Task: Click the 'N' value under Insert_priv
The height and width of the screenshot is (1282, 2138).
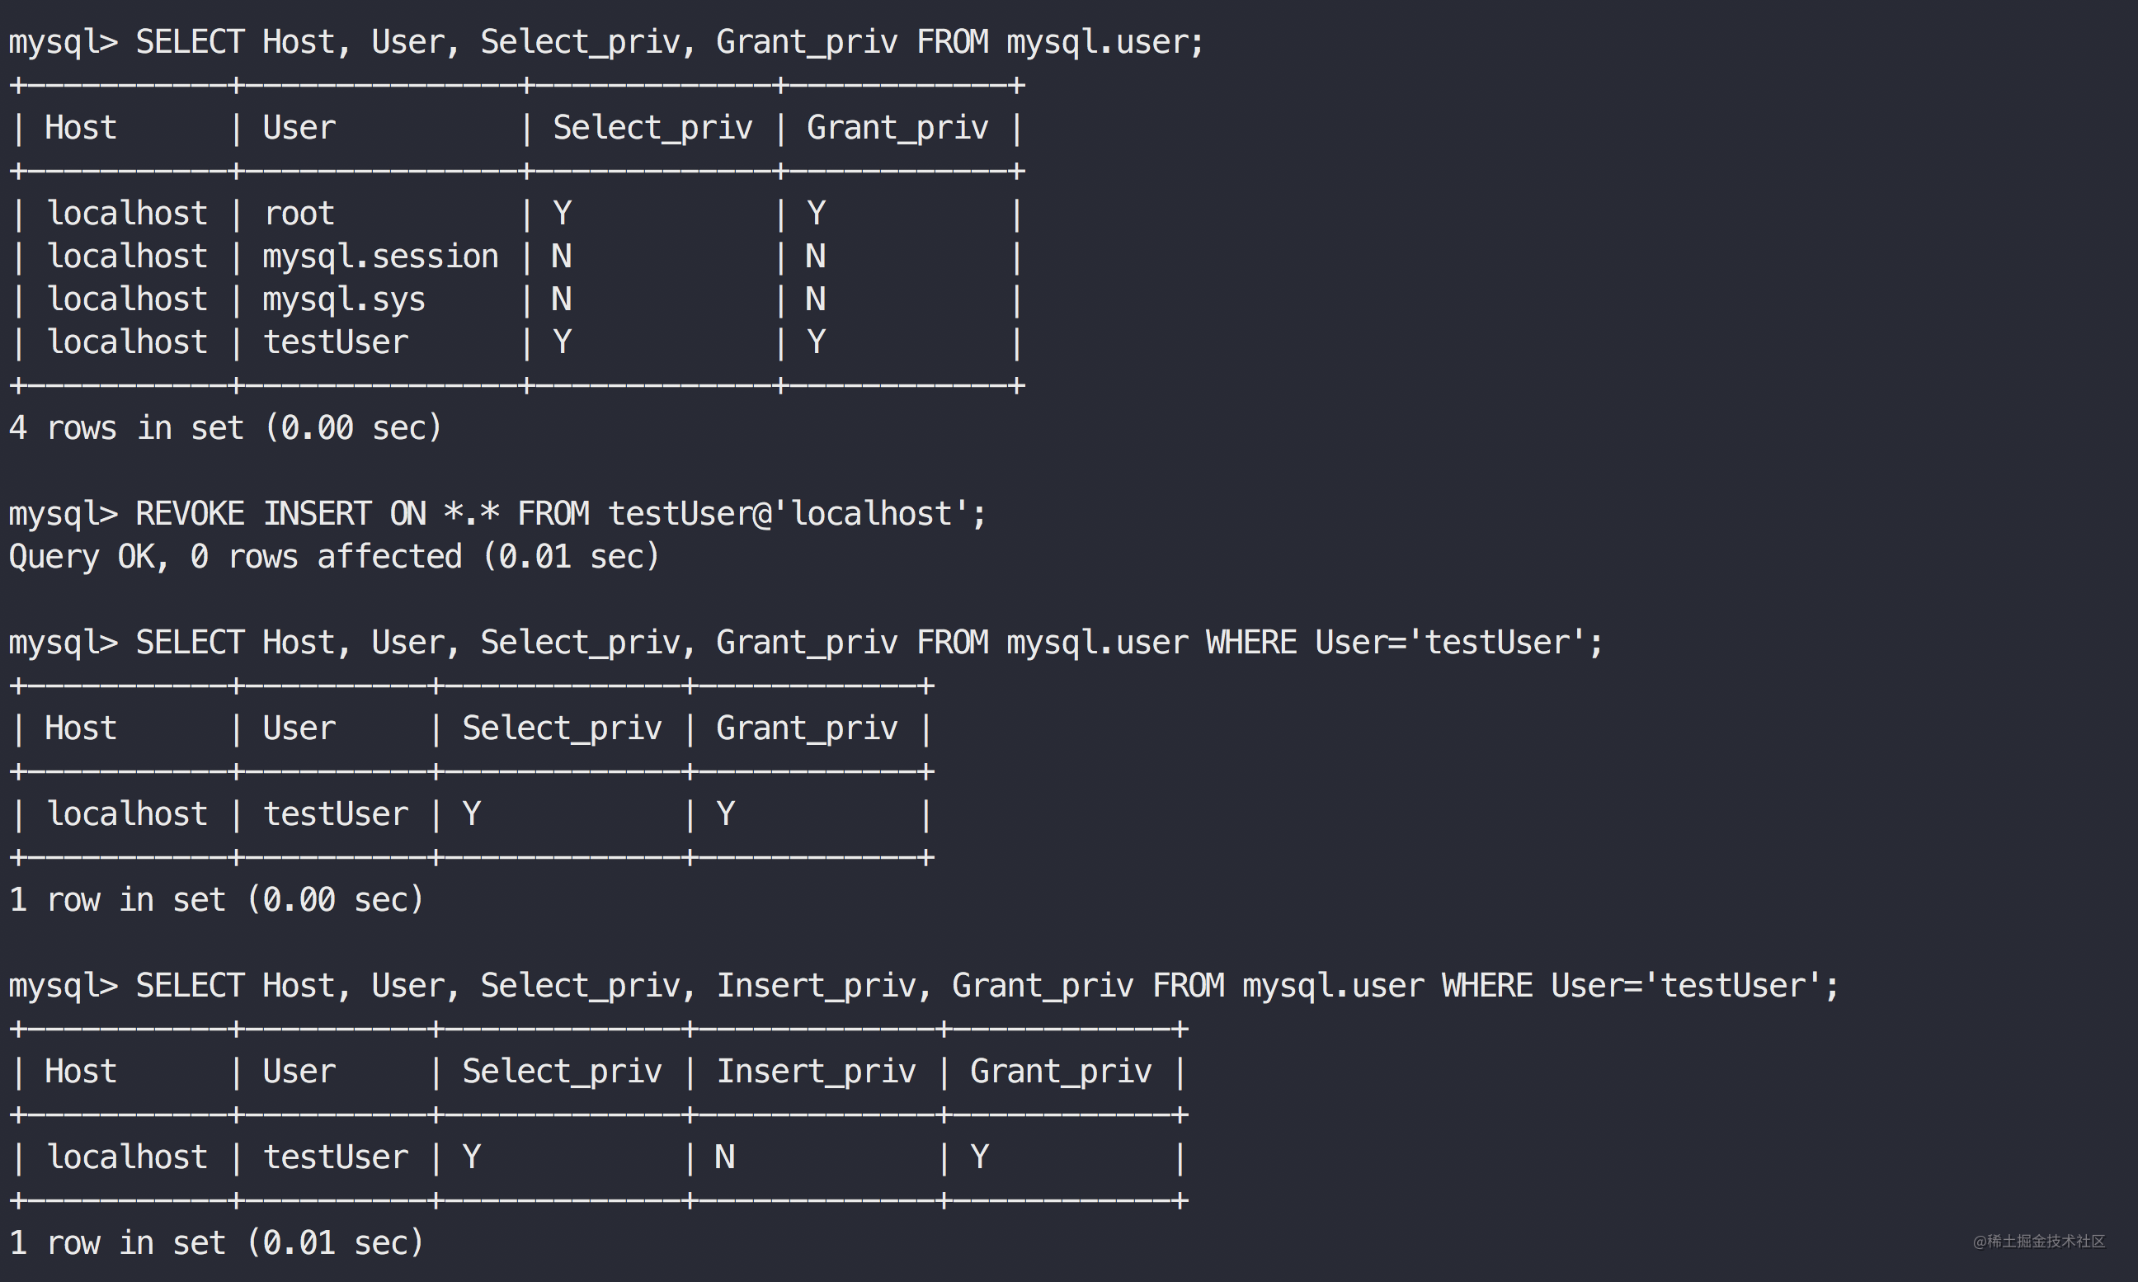Action: (x=724, y=1157)
